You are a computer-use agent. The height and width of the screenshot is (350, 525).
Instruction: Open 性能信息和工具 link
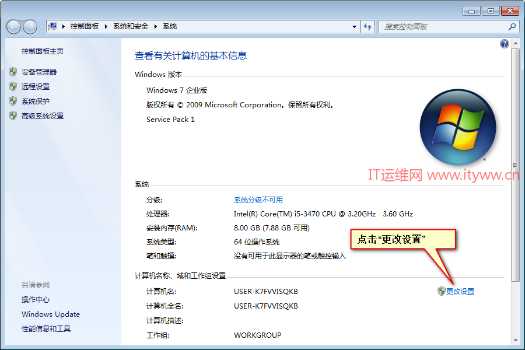pyautogui.click(x=46, y=329)
